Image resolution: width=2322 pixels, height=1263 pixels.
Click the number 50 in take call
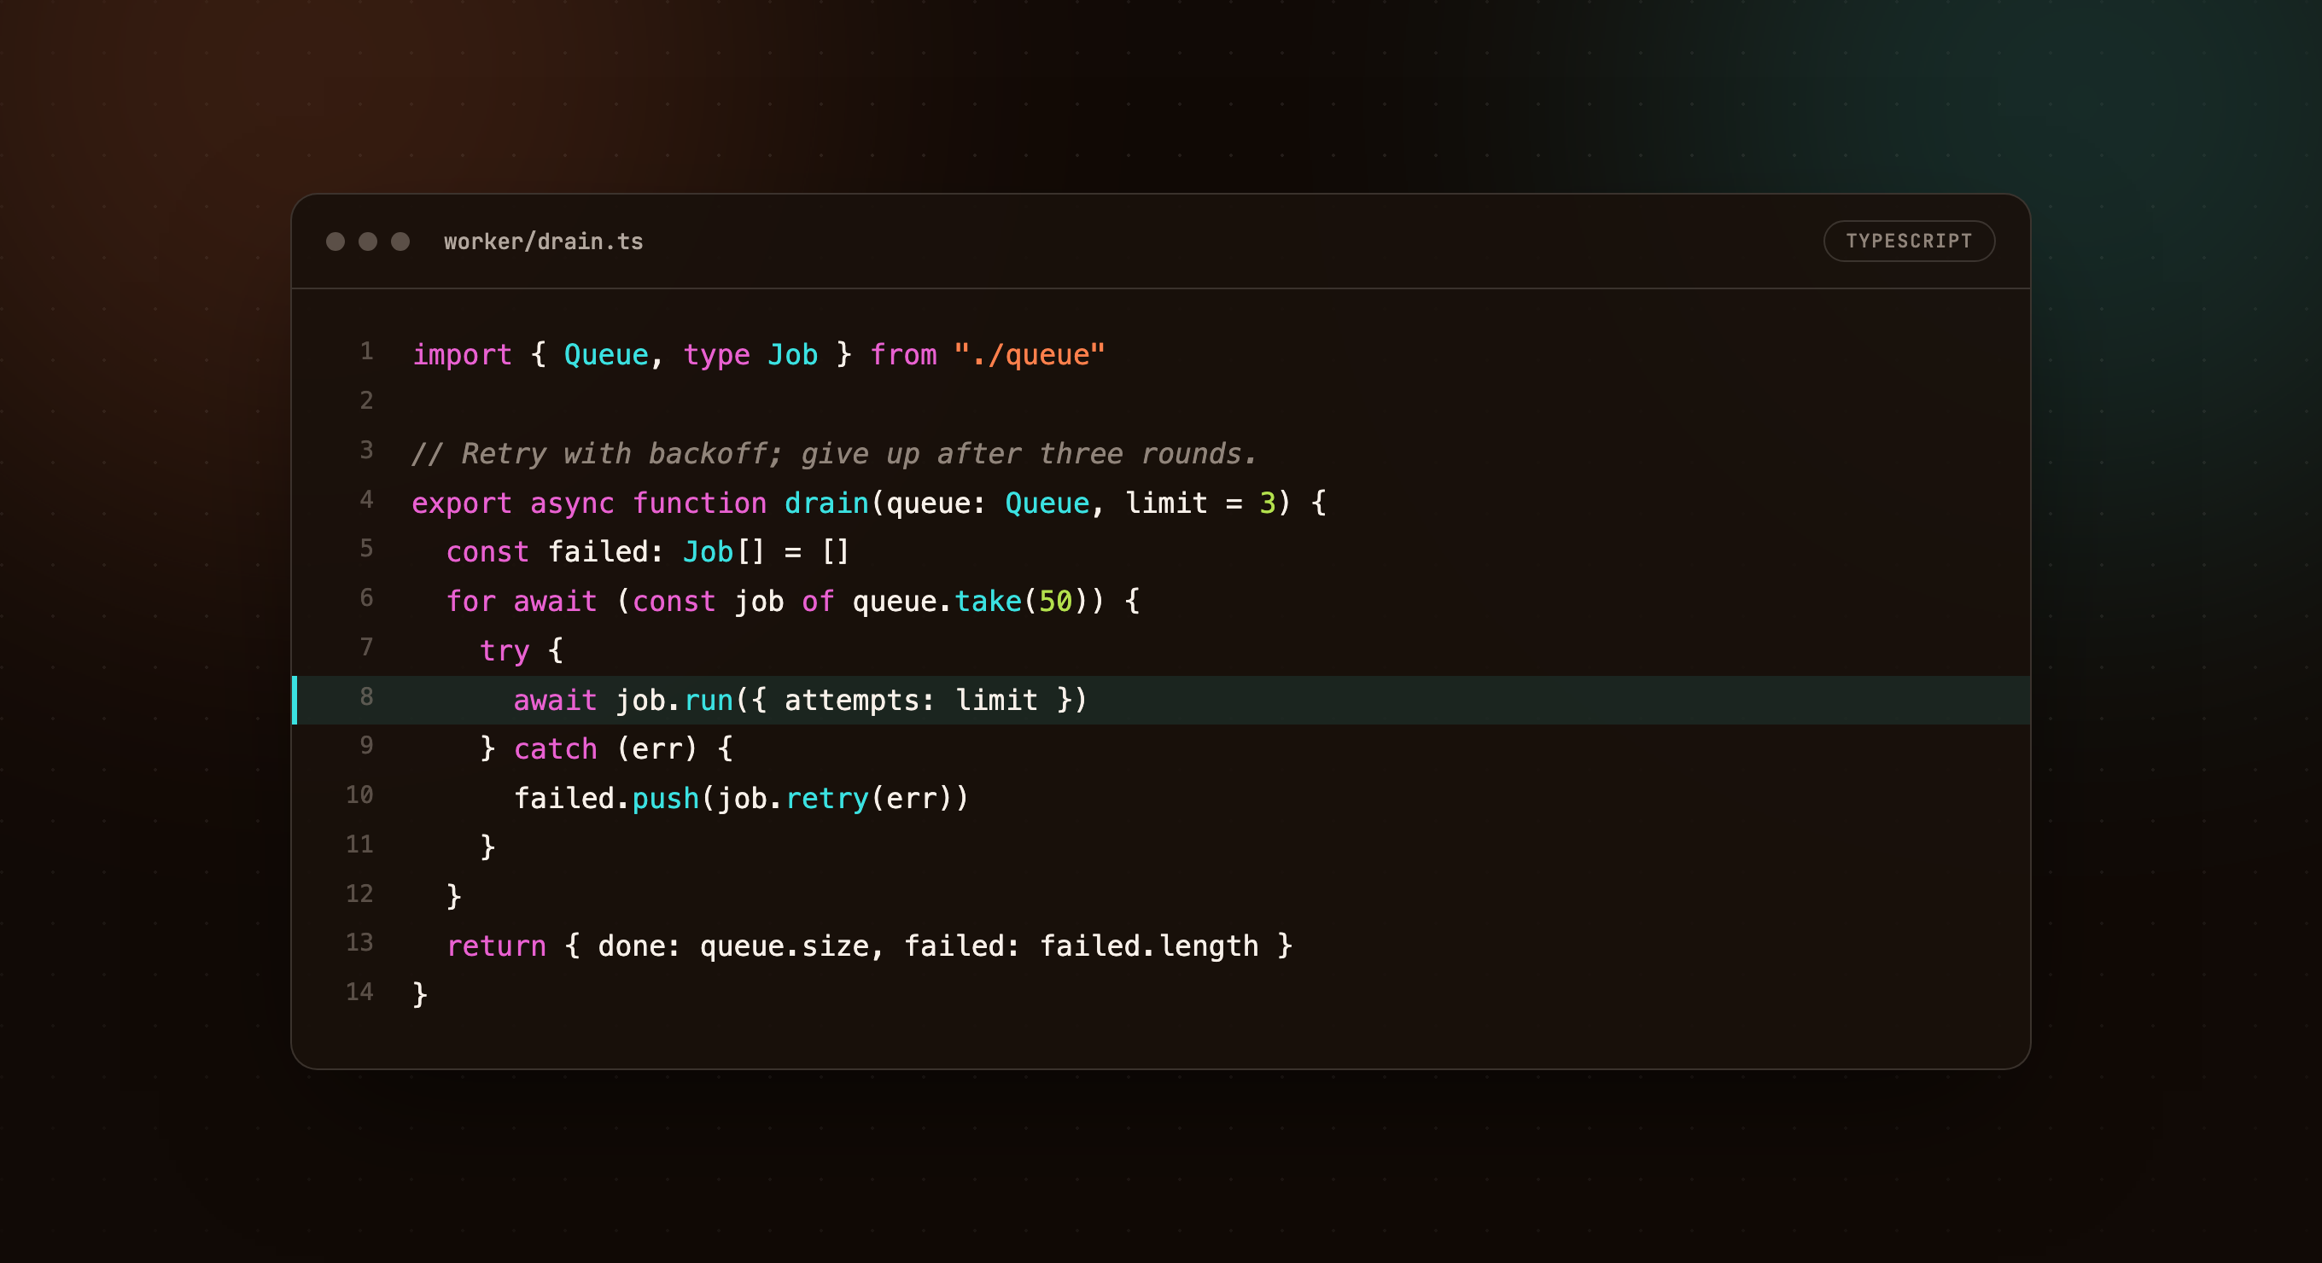[1055, 601]
